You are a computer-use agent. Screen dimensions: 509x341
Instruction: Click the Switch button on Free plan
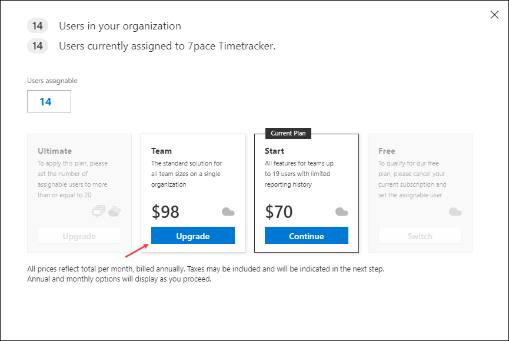pyautogui.click(x=420, y=236)
